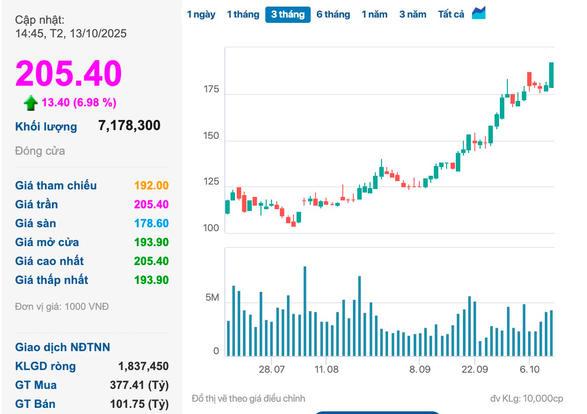This screenshot has height=414, width=587.
Task: Open foreign trading section Giao dịch NĐTNN
Action: click(x=62, y=347)
